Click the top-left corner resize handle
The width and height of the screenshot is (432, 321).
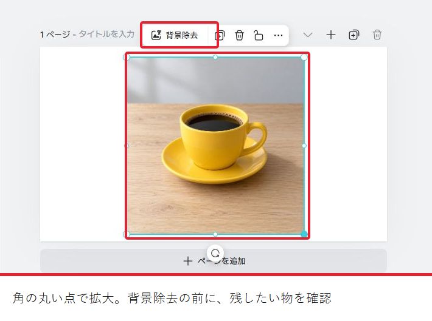127,57
